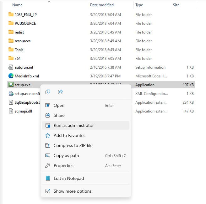Choose Open from the context menu

coord(59,106)
